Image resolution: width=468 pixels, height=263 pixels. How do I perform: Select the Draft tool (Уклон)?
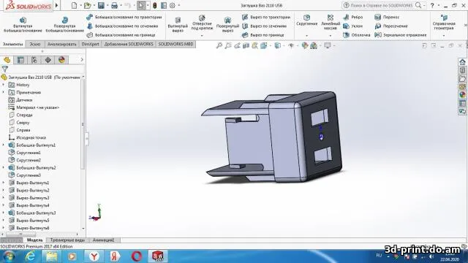(353, 26)
